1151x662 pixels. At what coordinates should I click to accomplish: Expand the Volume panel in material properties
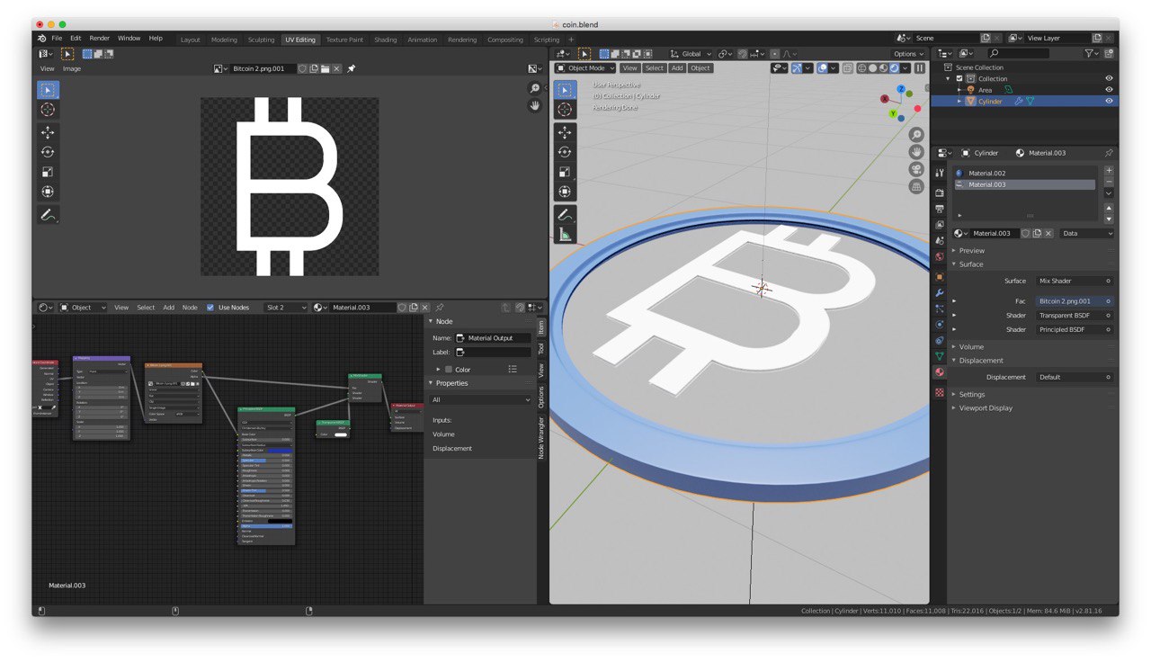[971, 347]
